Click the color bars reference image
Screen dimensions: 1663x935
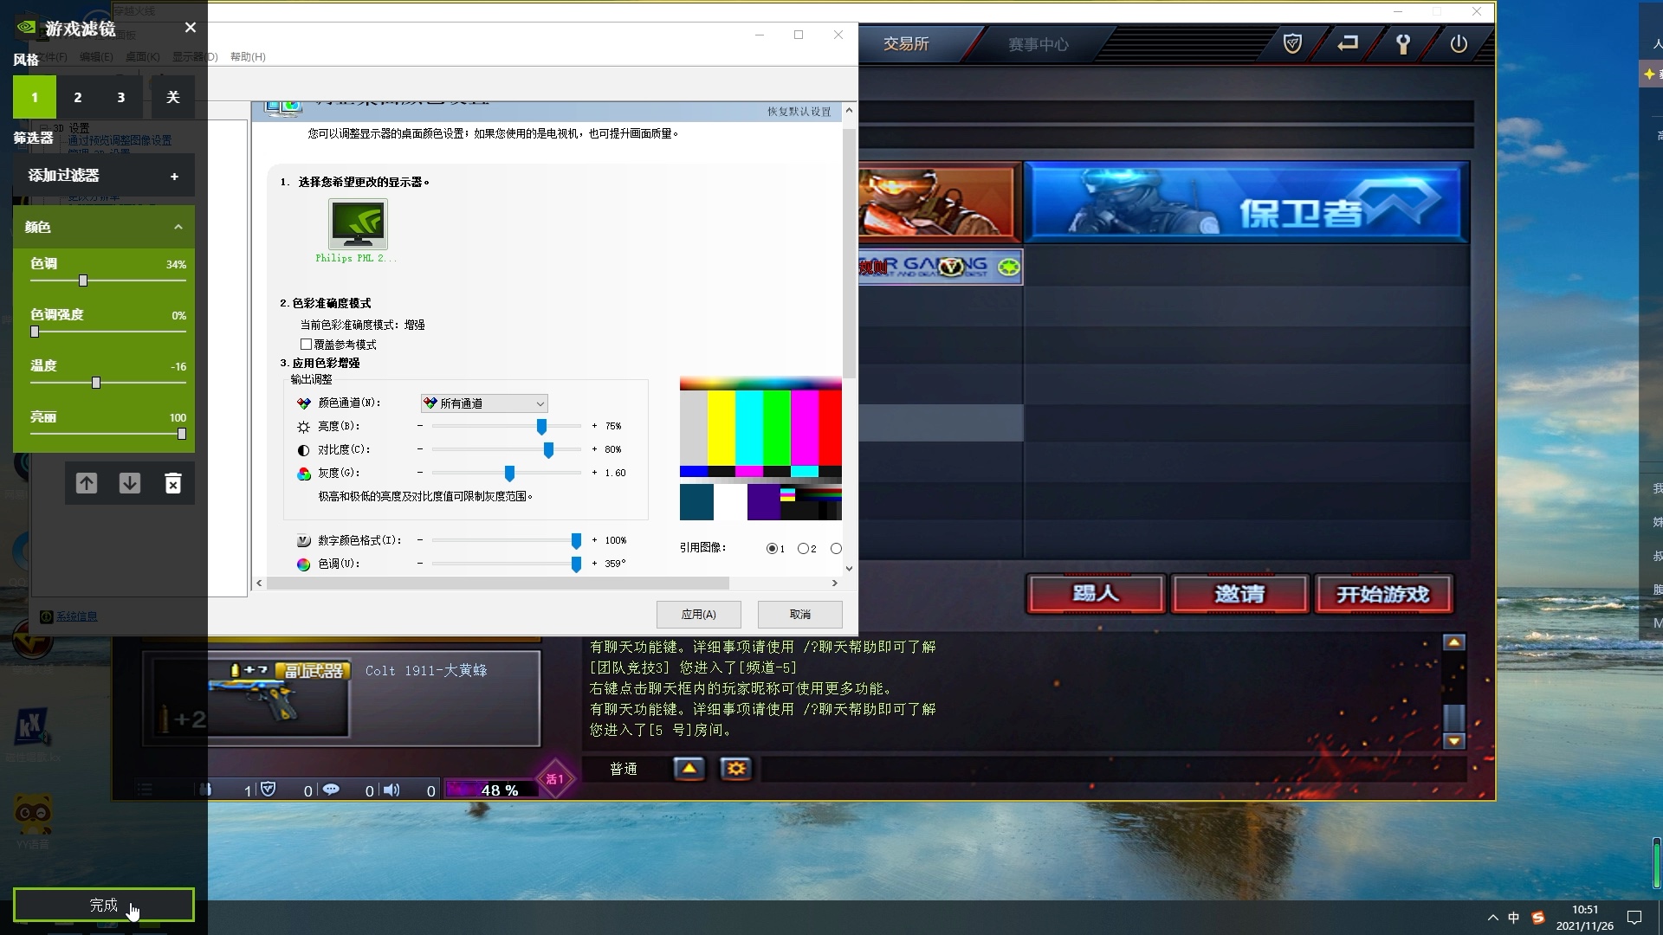(760, 448)
